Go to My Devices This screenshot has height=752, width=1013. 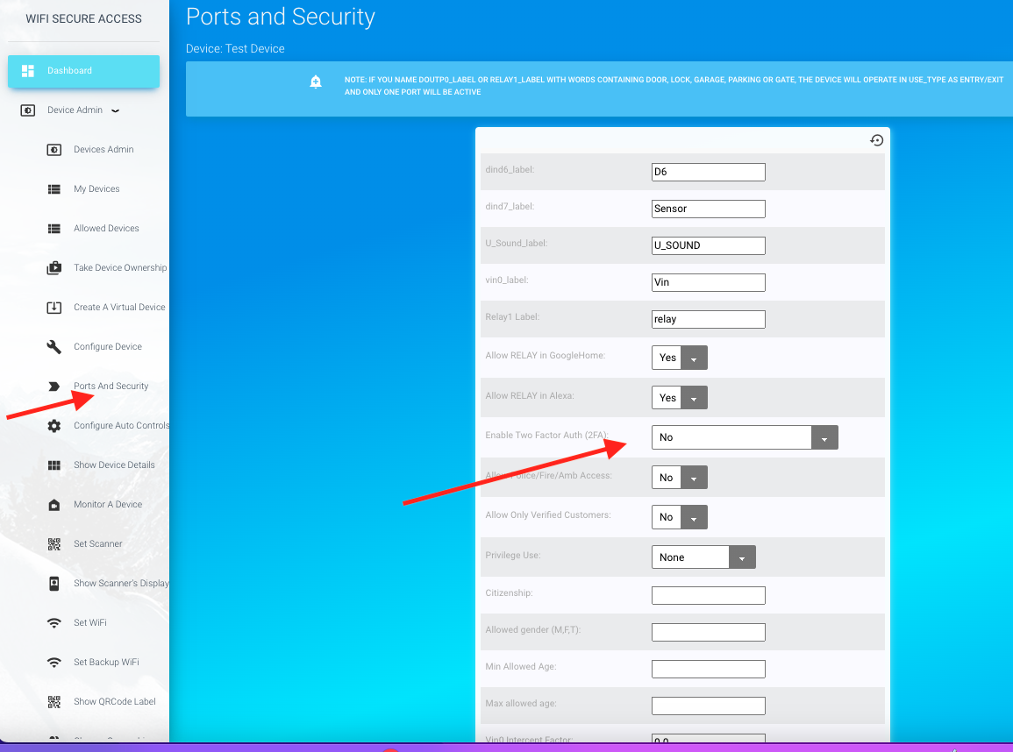point(96,189)
